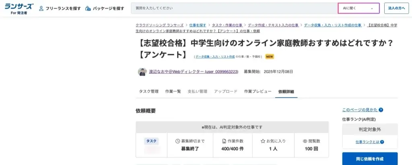This screenshot has width=412, height=165.
Task: Click the データ収集・入力・リスト作成 category link under the title
Action: click(215, 57)
